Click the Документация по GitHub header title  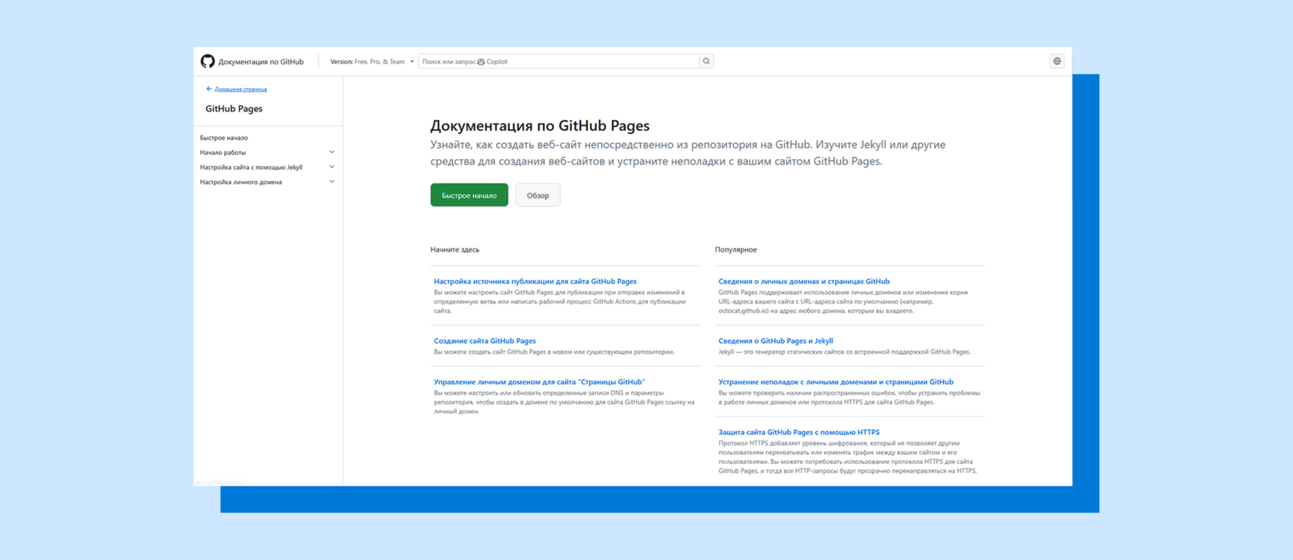click(x=261, y=61)
